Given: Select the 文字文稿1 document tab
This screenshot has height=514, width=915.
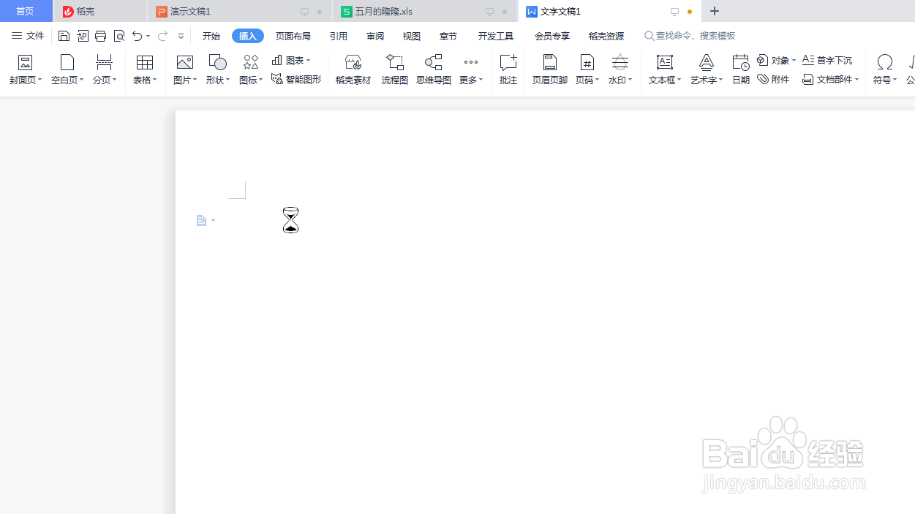Looking at the screenshot, I should [610, 11].
